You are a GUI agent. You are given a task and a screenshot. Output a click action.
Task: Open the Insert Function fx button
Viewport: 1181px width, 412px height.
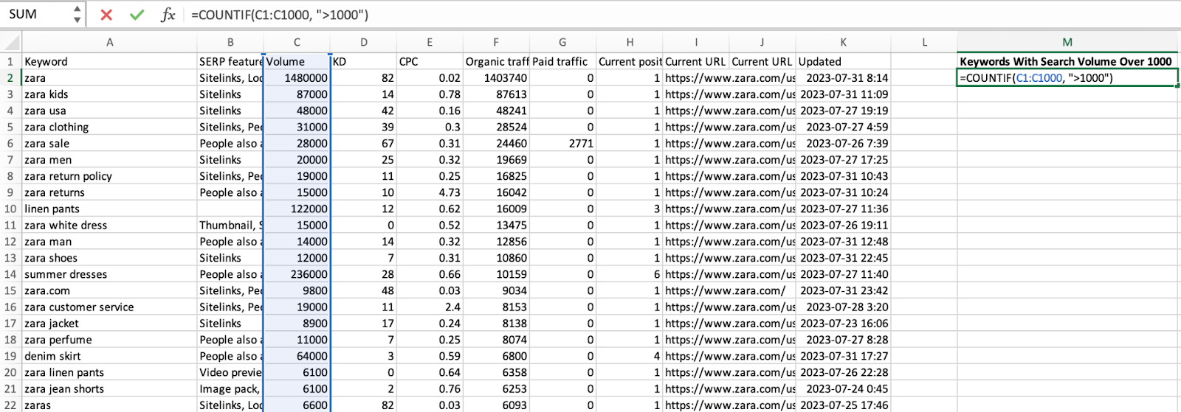pyautogui.click(x=168, y=15)
